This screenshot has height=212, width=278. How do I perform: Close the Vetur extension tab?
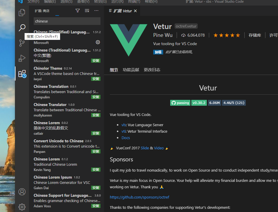135,11
